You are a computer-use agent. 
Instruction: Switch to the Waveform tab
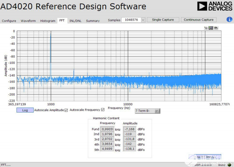[28, 21]
